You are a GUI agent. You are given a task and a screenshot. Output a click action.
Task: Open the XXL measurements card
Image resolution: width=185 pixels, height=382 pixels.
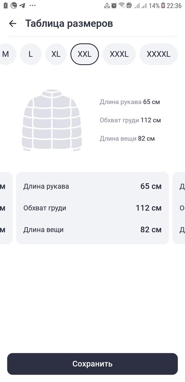tap(92, 208)
